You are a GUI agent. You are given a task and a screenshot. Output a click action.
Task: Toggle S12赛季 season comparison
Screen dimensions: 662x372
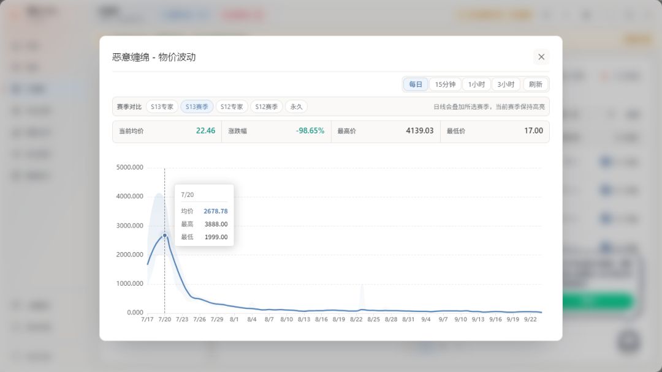click(x=267, y=106)
